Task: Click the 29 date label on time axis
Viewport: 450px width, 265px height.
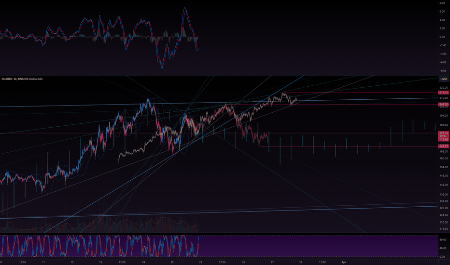Action: (x=301, y=262)
